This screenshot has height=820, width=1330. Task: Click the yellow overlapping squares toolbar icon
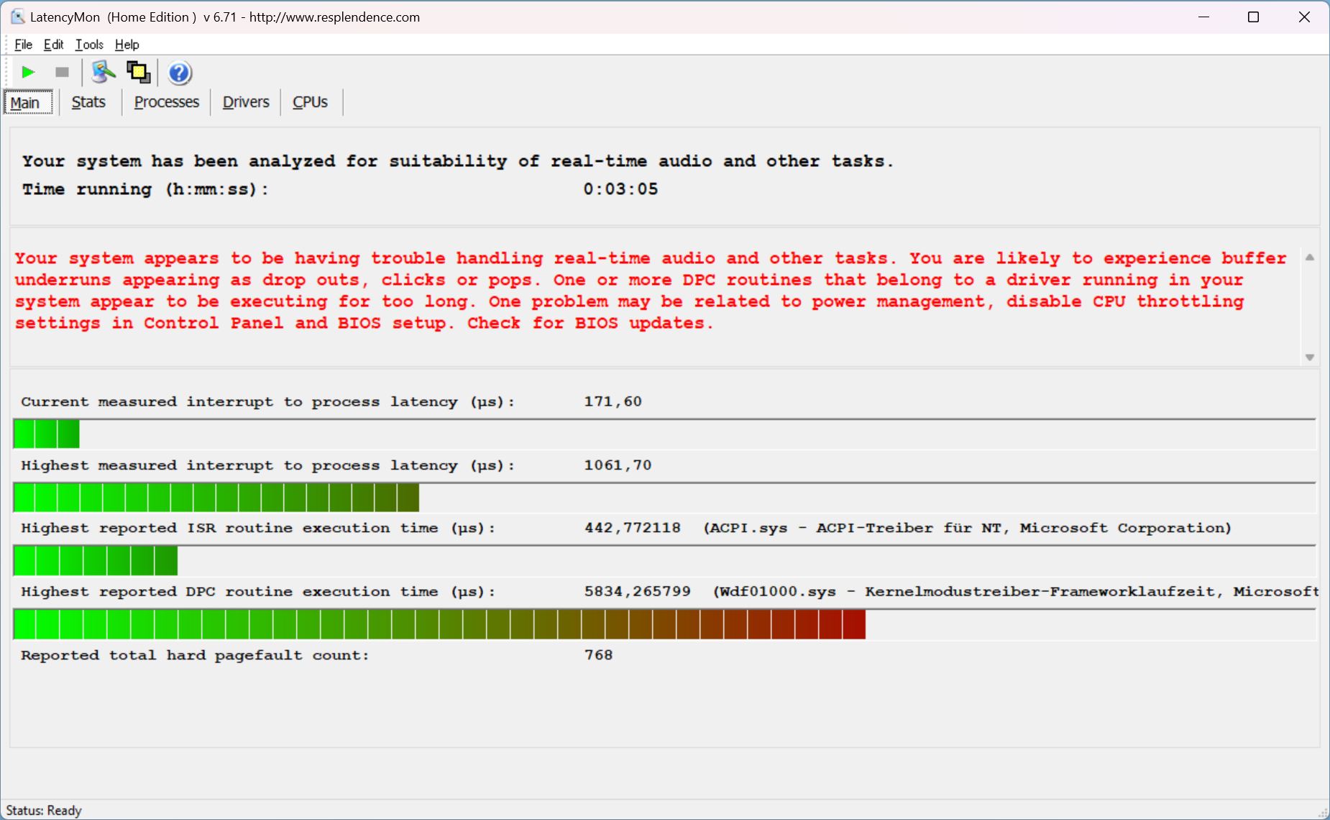pyautogui.click(x=138, y=72)
